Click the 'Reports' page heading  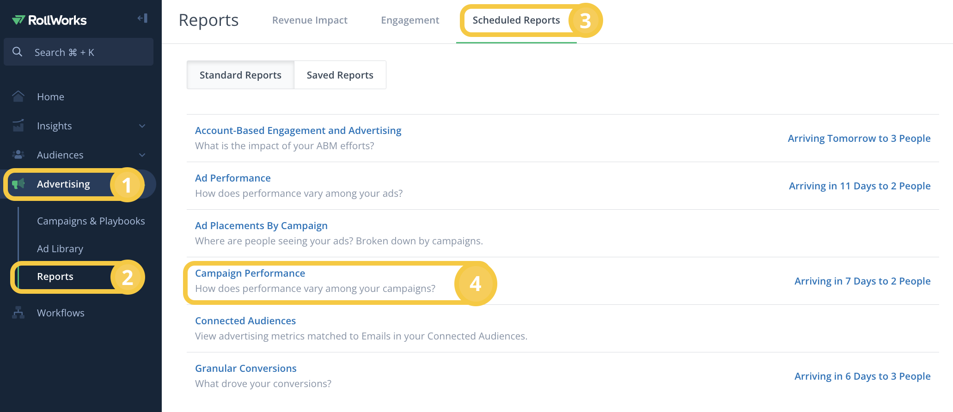click(208, 20)
